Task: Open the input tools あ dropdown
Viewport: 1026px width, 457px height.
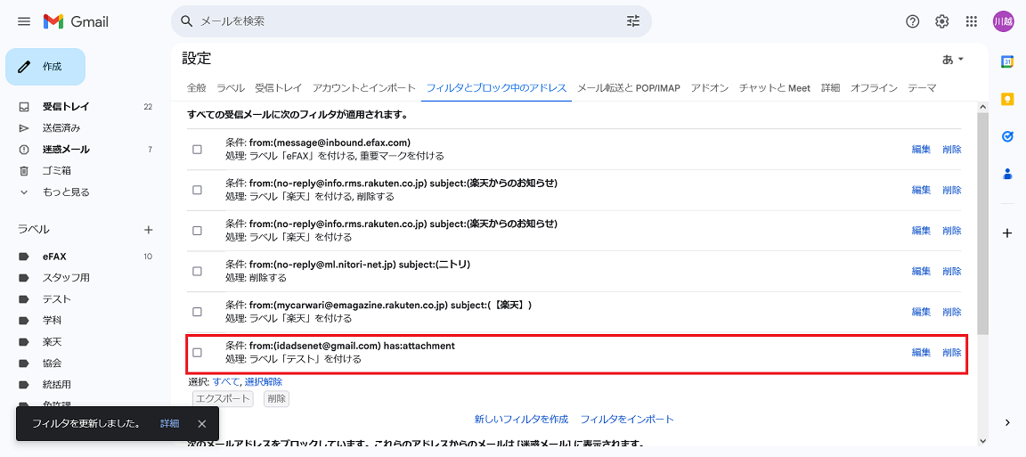Action: [x=952, y=60]
